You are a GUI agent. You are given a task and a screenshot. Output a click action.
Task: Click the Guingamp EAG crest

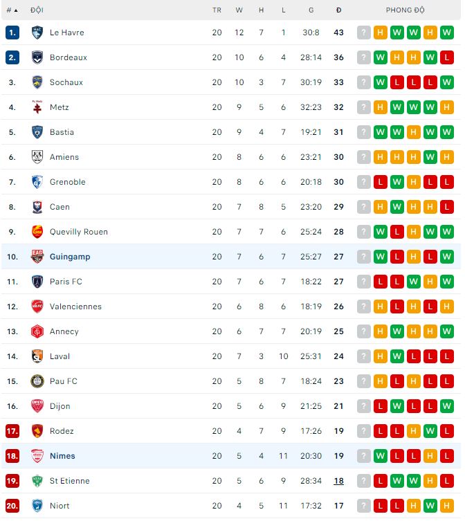click(x=37, y=257)
